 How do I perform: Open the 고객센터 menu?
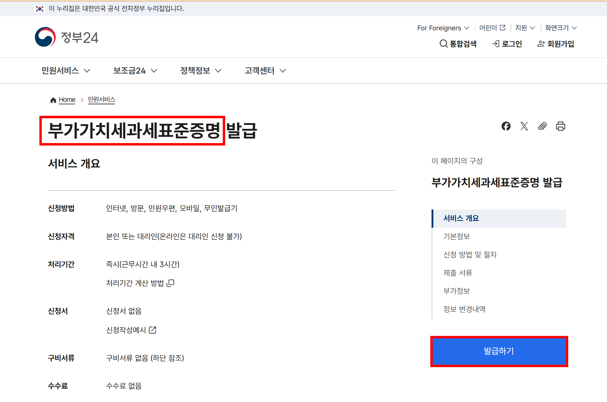coord(265,71)
